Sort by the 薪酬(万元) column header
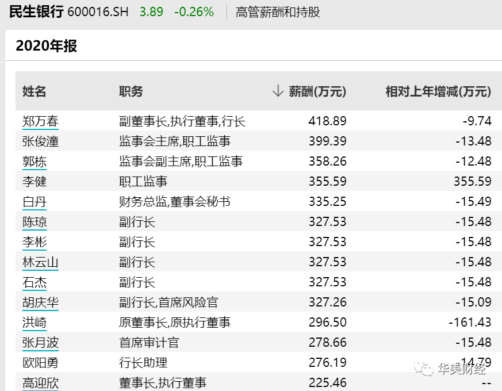The height and width of the screenshot is (391, 502). pyautogui.click(x=317, y=91)
